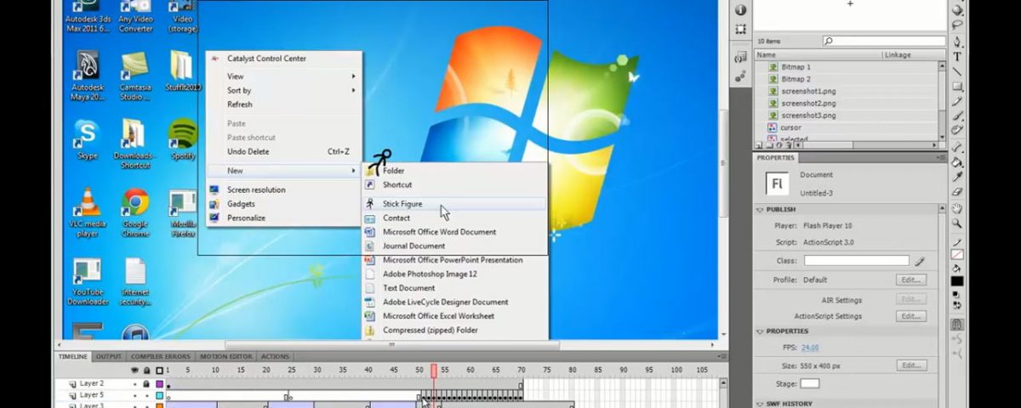Select the Hand tool
The height and width of the screenshot is (408, 1021).
point(956,208)
